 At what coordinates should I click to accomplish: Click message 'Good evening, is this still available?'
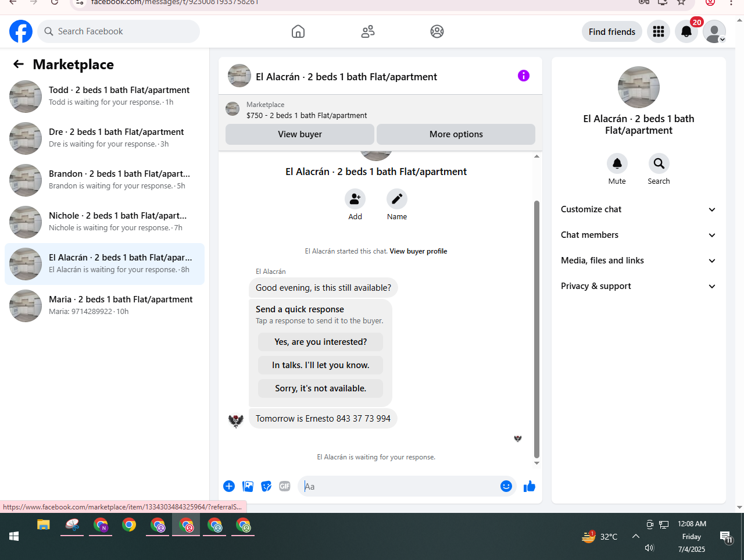pyautogui.click(x=323, y=288)
